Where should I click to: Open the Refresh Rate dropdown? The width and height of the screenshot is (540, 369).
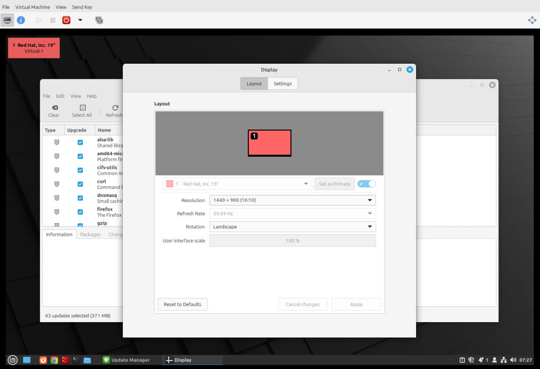(x=292, y=214)
